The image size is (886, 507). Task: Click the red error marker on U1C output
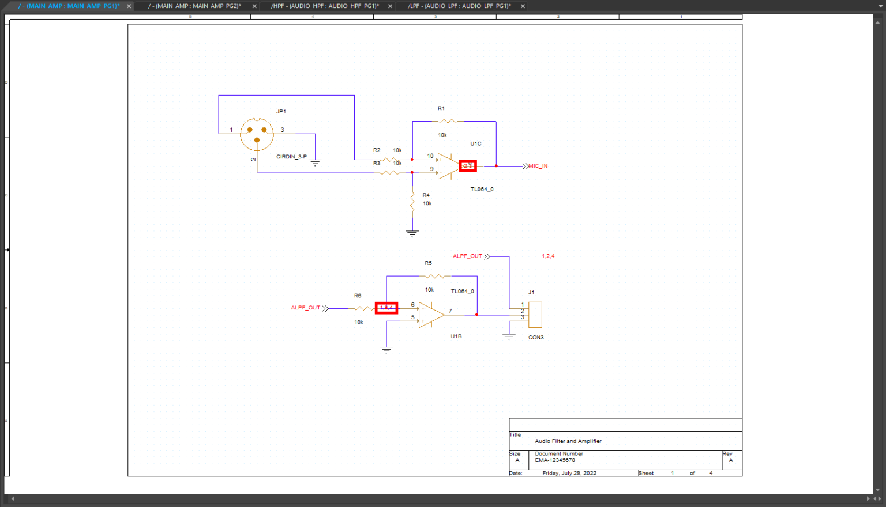pos(467,165)
